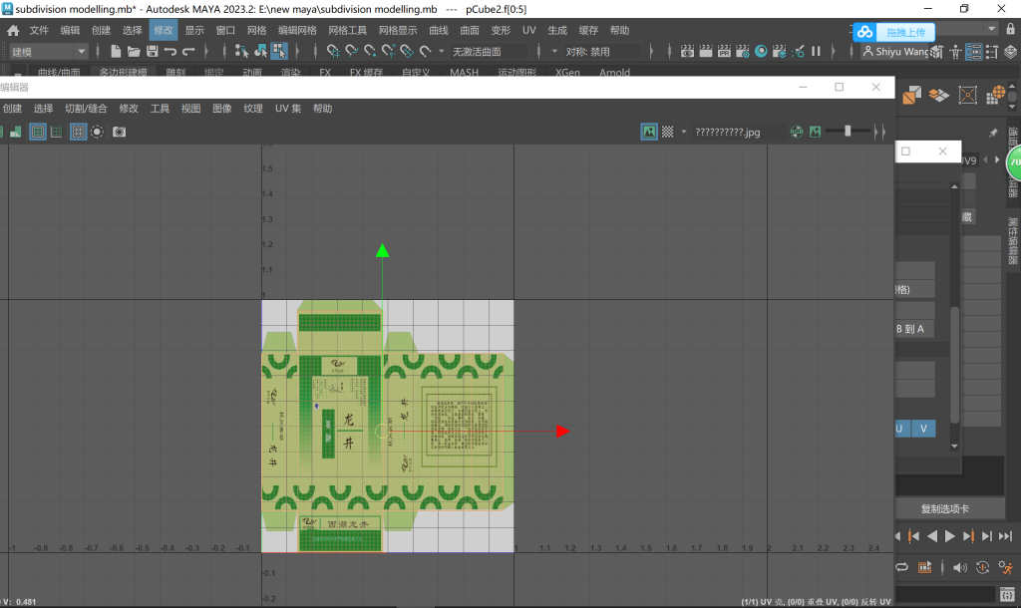Save the scene with the floppy disk icon
The height and width of the screenshot is (608, 1021).
[152, 52]
